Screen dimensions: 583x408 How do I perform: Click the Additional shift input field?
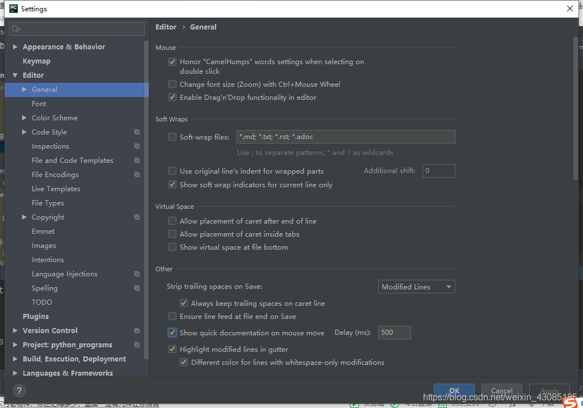click(x=439, y=171)
